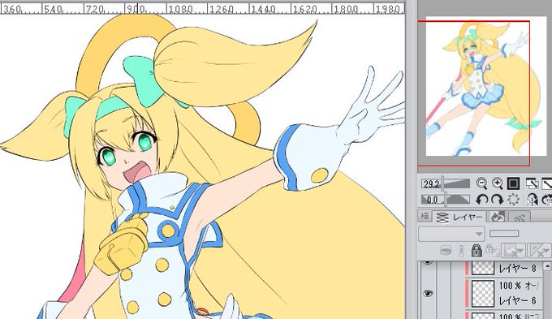Select the レイヤー 8 thumbnail
Viewport: 552px width, 319px height.
pyautogui.click(x=483, y=268)
